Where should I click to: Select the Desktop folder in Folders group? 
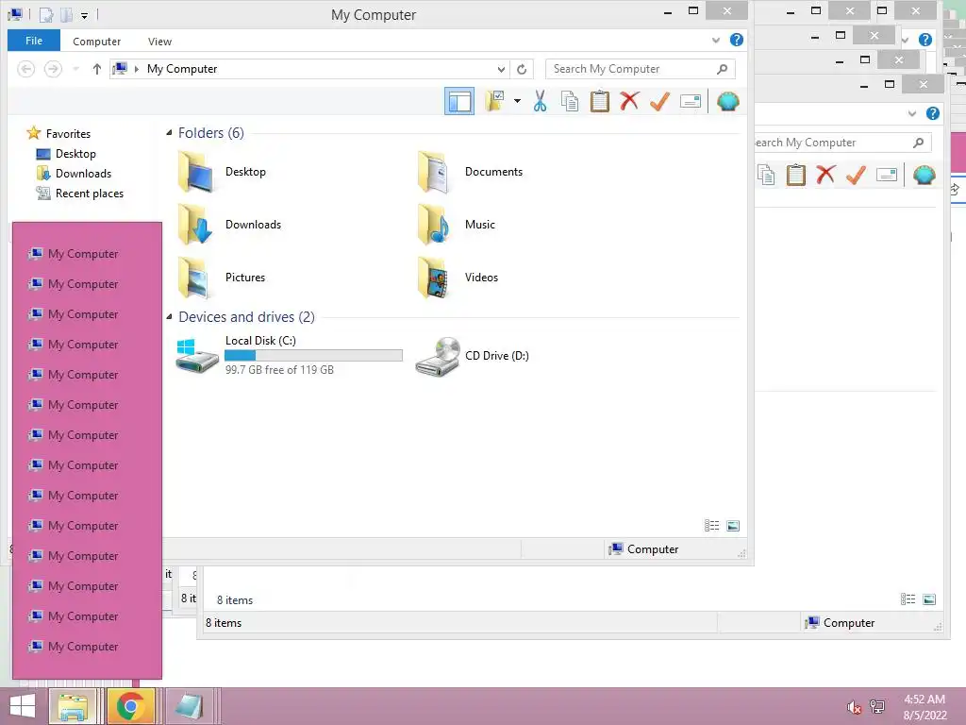(222, 172)
